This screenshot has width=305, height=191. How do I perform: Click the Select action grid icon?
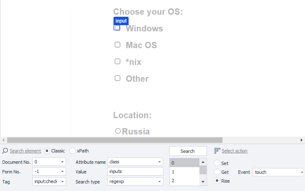(217, 151)
